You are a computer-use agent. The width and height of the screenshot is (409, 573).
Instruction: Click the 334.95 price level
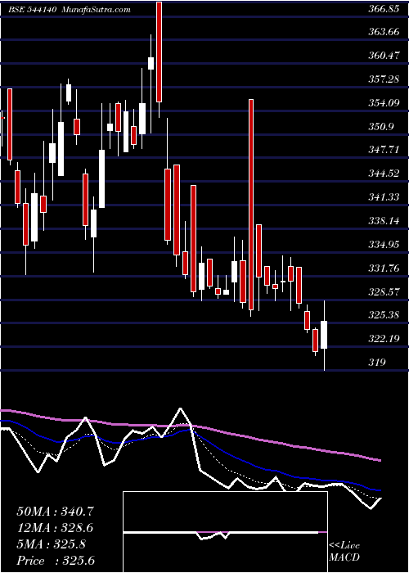(383, 245)
